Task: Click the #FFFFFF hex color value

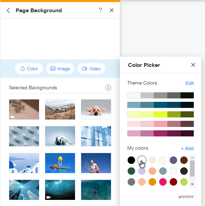Action: tap(186, 197)
